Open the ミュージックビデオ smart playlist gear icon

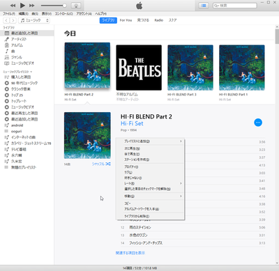(7, 107)
